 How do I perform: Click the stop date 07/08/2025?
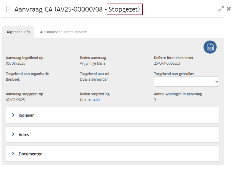15,100
